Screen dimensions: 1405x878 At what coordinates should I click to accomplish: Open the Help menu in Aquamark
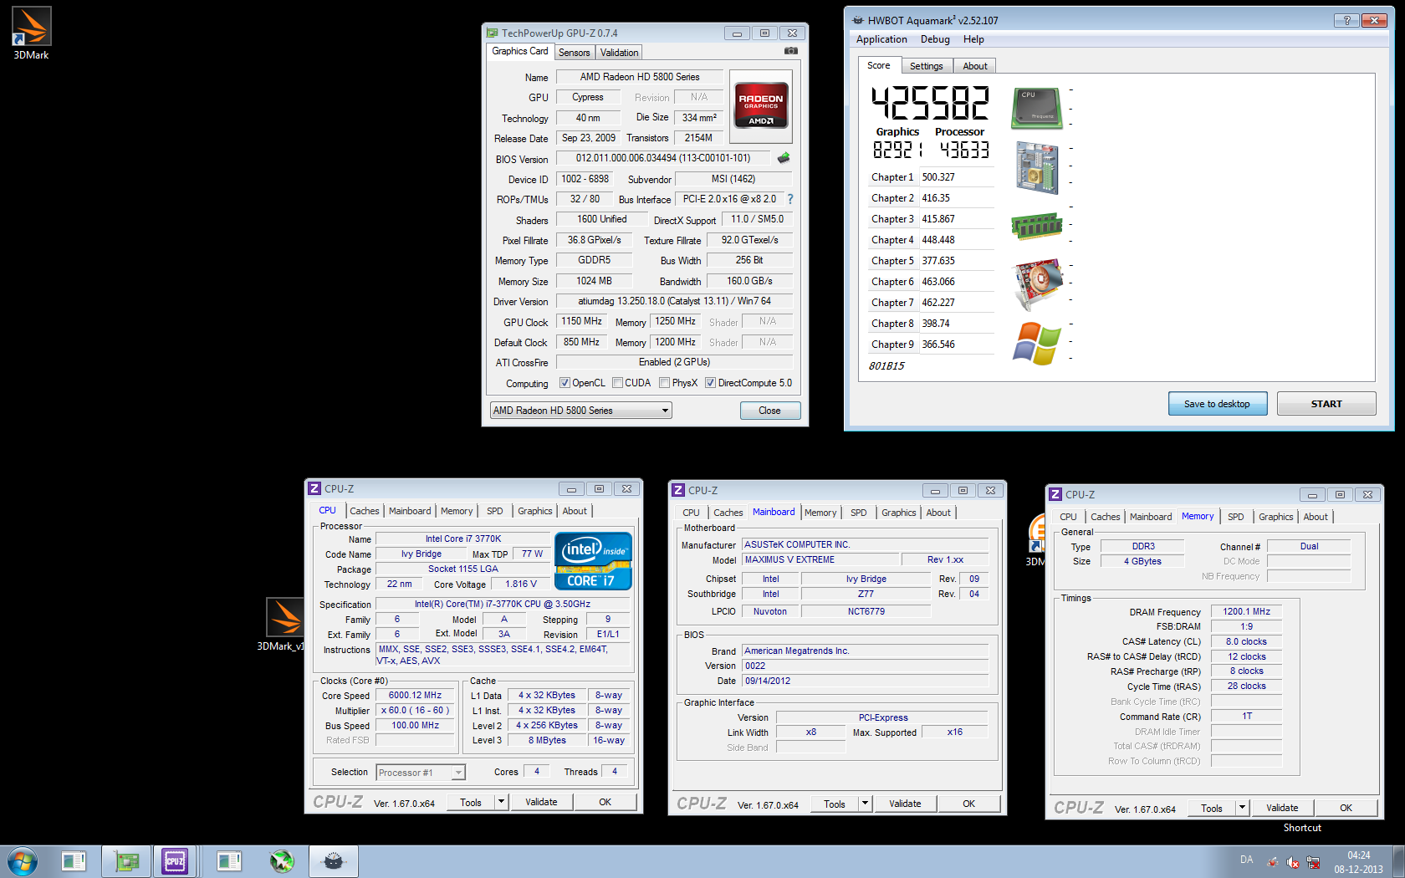pyautogui.click(x=973, y=39)
